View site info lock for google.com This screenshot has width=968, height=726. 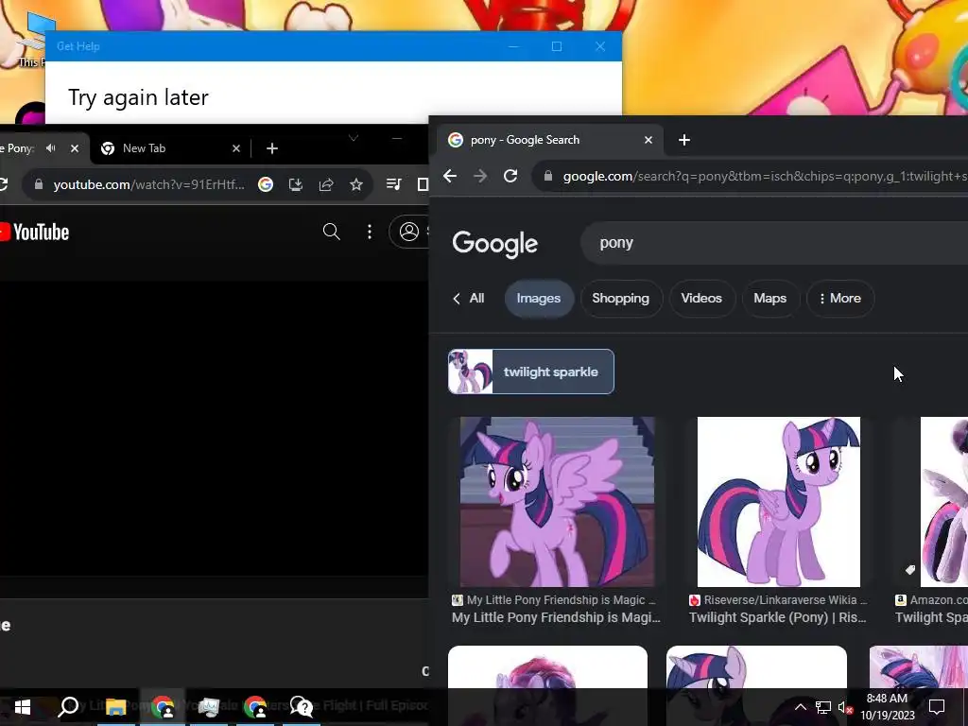[x=548, y=177]
